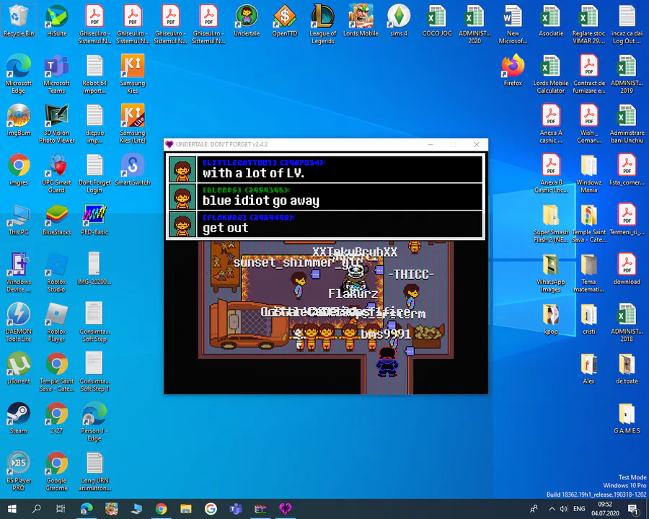Launch BS.Player PRO shortcut
The image size is (649, 519).
(x=19, y=471)
